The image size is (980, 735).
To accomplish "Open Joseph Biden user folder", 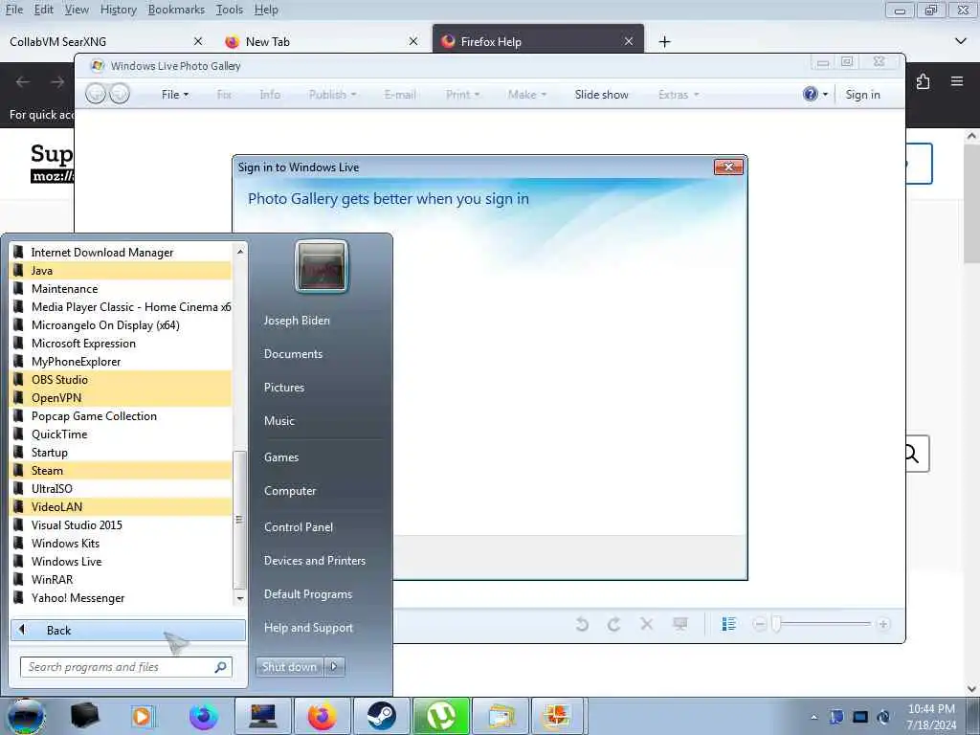I will (x=297, y=321).
